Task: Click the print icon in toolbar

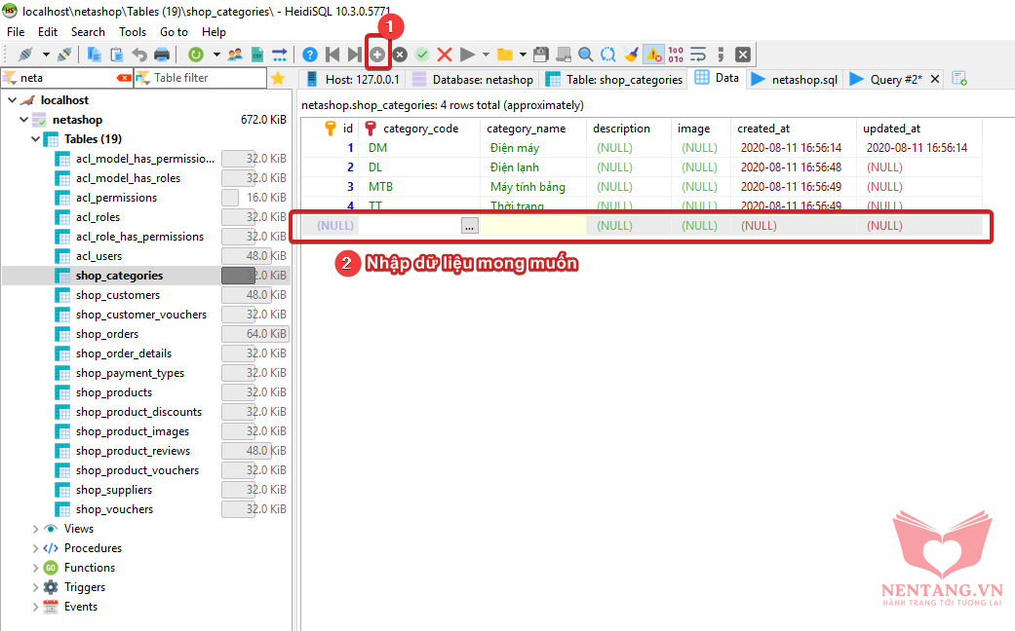Action: (162, 55)
